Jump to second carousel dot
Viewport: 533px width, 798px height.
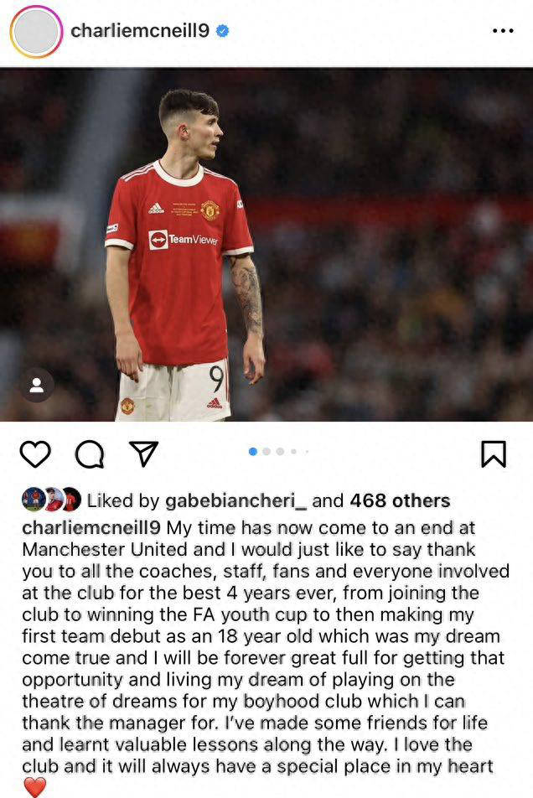[266, 452]
